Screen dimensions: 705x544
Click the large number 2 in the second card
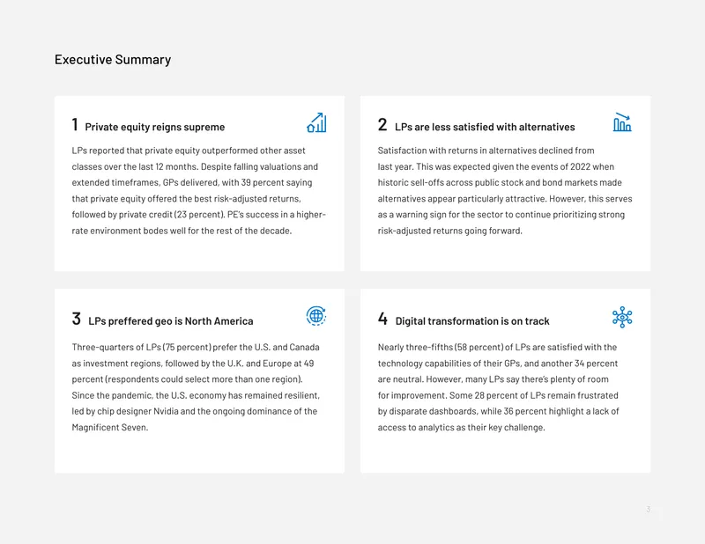(382, 124)
